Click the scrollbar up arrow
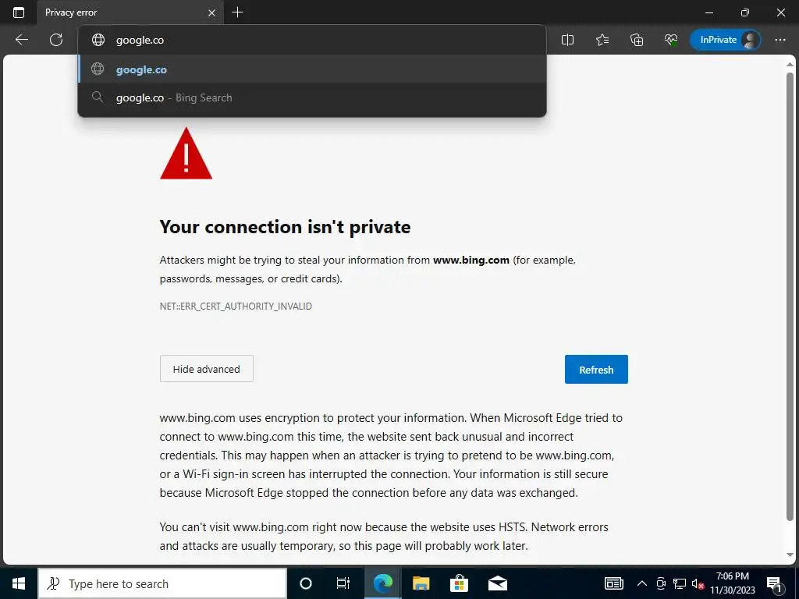Image resolution: width=799 pixels, height=599 pixels. tap(790, 64)
